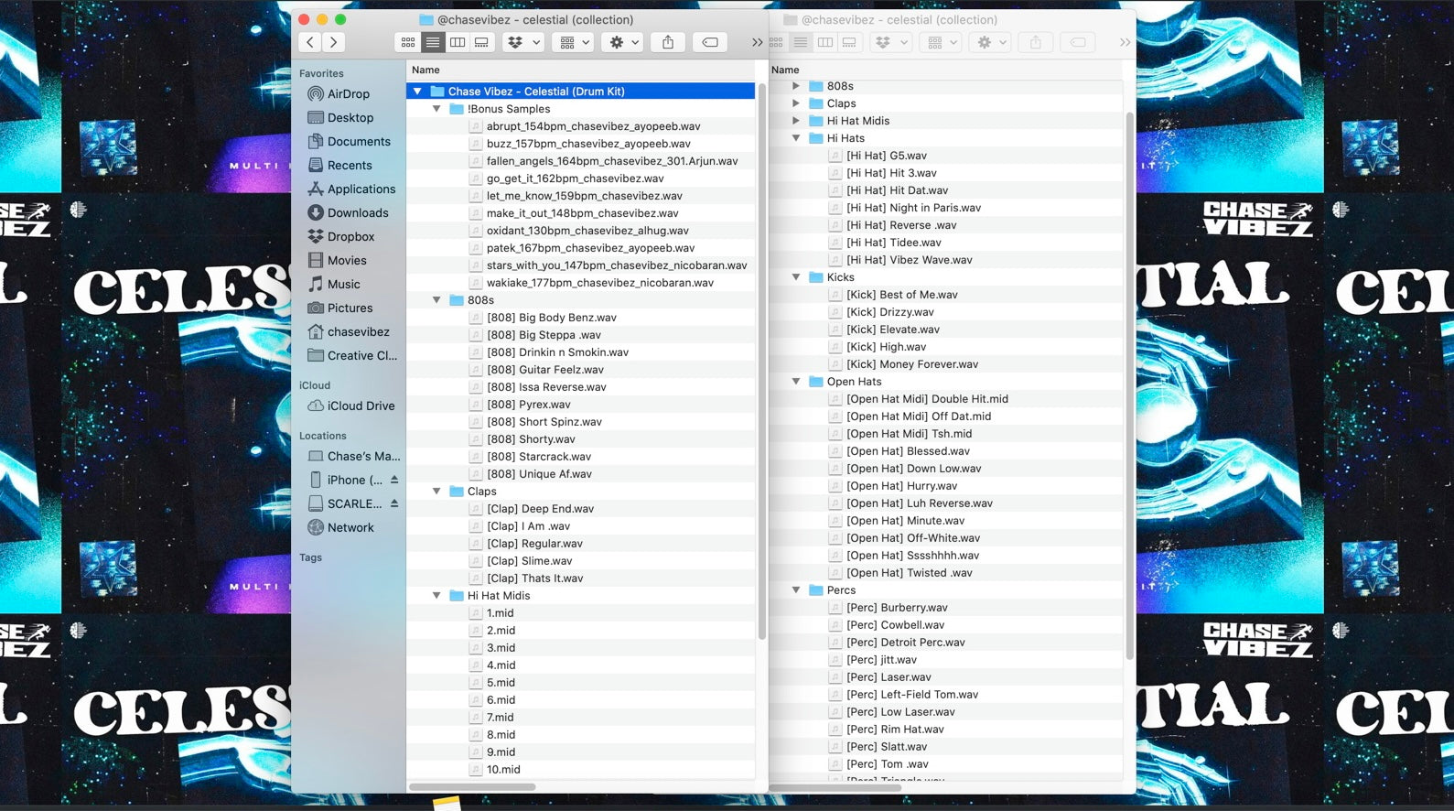Open Movies in the sidebar

pyautogui.click(x=346, y=260)
